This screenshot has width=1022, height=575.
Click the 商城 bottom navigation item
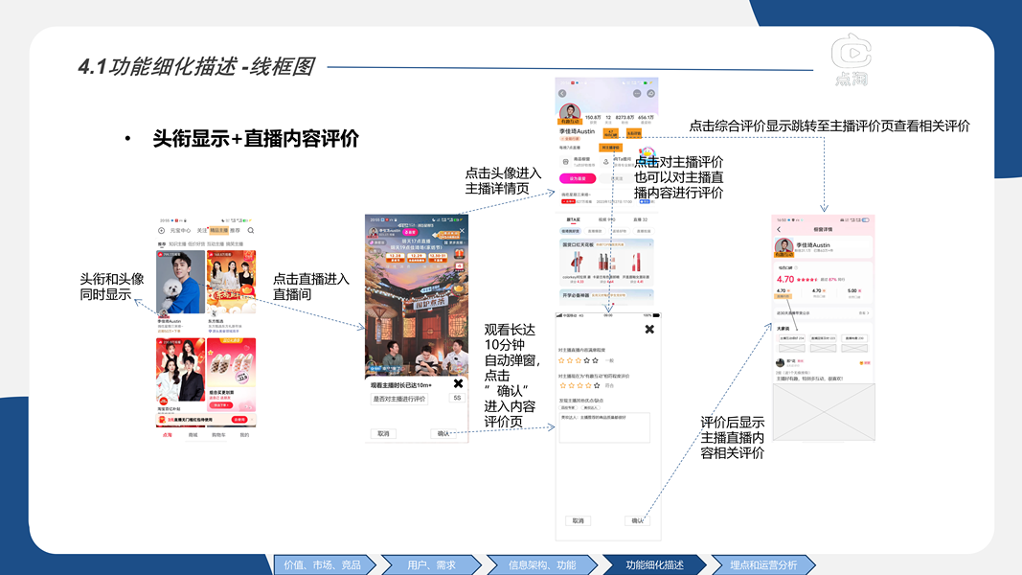click(193, 434)
